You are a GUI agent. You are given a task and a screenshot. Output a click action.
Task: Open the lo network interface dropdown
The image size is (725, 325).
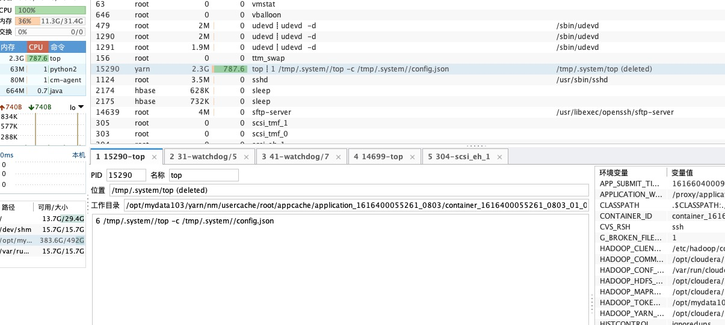(76, 108)
